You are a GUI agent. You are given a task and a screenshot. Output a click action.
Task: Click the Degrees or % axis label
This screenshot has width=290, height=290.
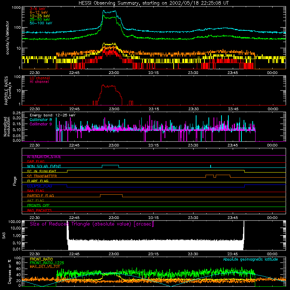[9, 272]
